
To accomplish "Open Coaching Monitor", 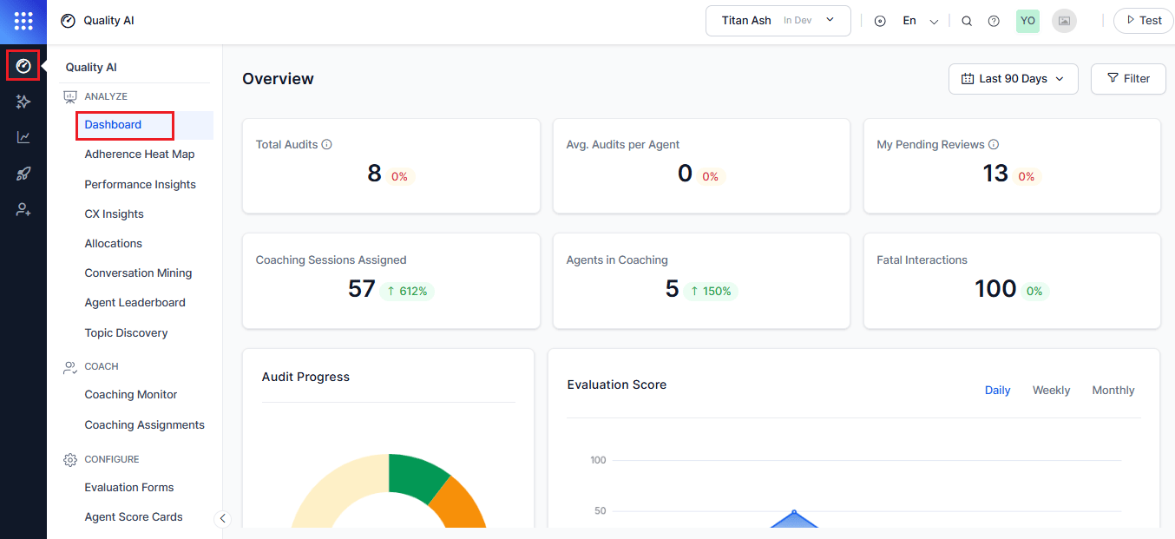I will (x=130, y=395).
